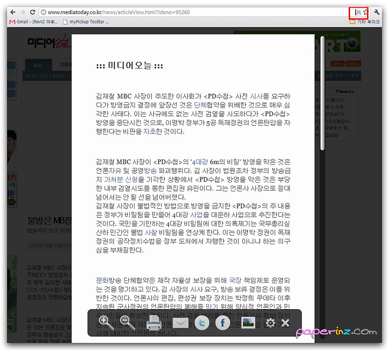Open the wrench settings menu
The image size is (389, 350).
click(x=376, y=12)
